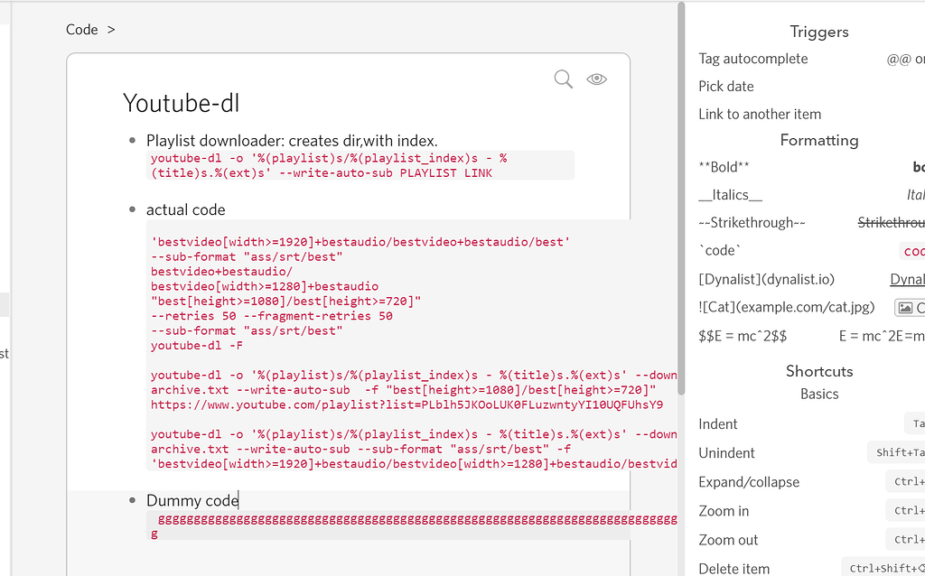Click the 'Zoom in' shortcut entry

click(x=724, y=511)
